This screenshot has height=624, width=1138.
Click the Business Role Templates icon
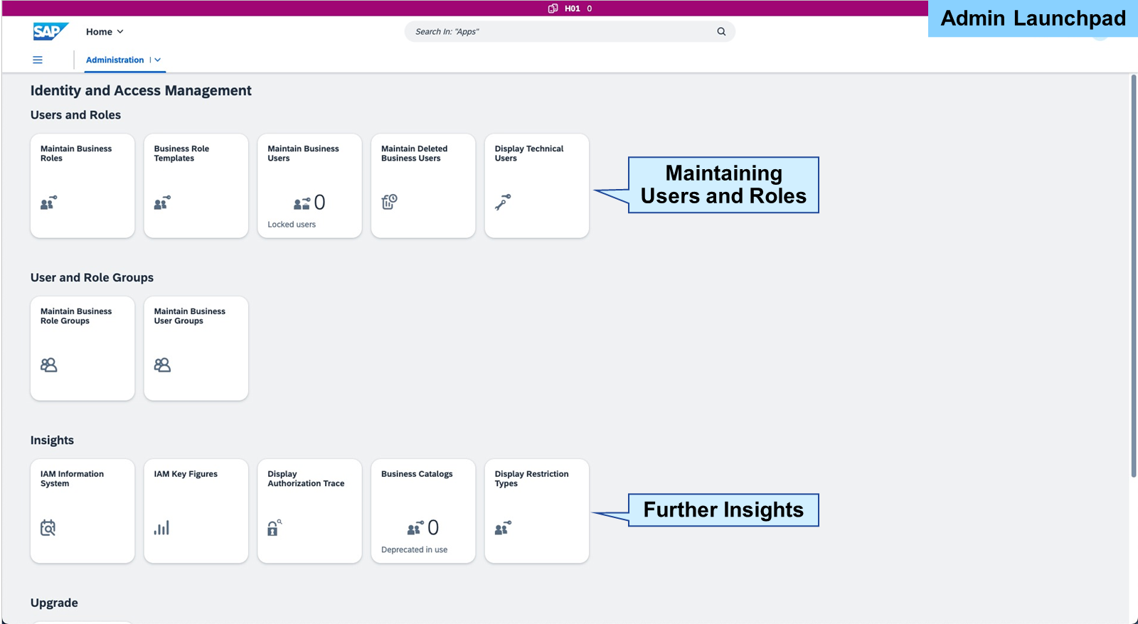click(x=162, y=203)
